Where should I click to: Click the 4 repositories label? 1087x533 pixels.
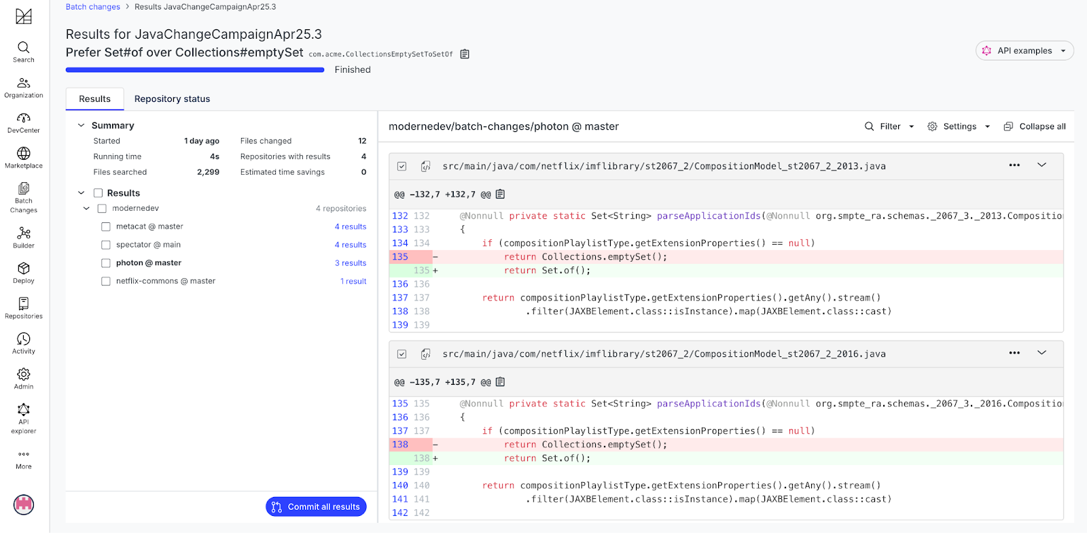pos(341,209)
